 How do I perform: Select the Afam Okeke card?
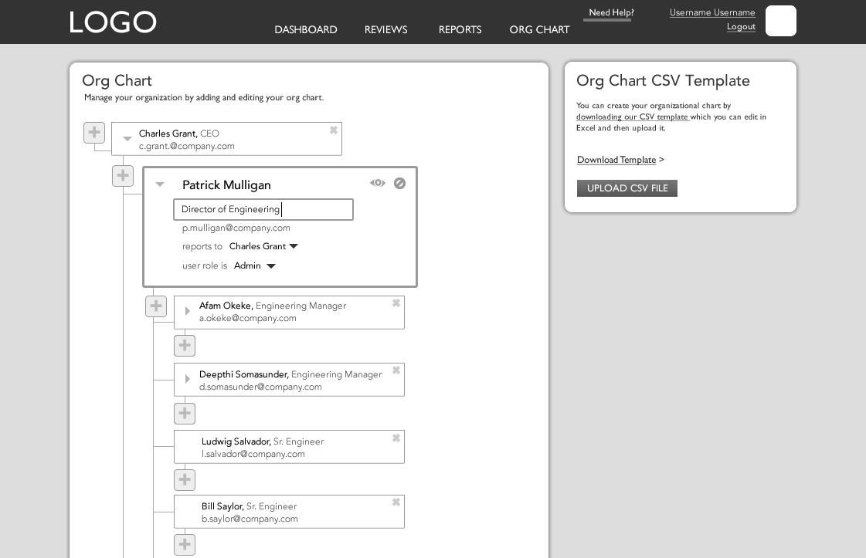pyautogui.click(x=290, y=313)
